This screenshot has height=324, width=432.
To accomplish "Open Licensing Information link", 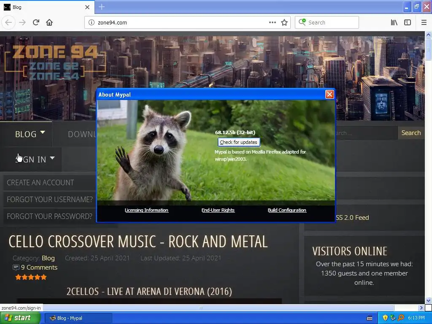I will click(146, 210).
